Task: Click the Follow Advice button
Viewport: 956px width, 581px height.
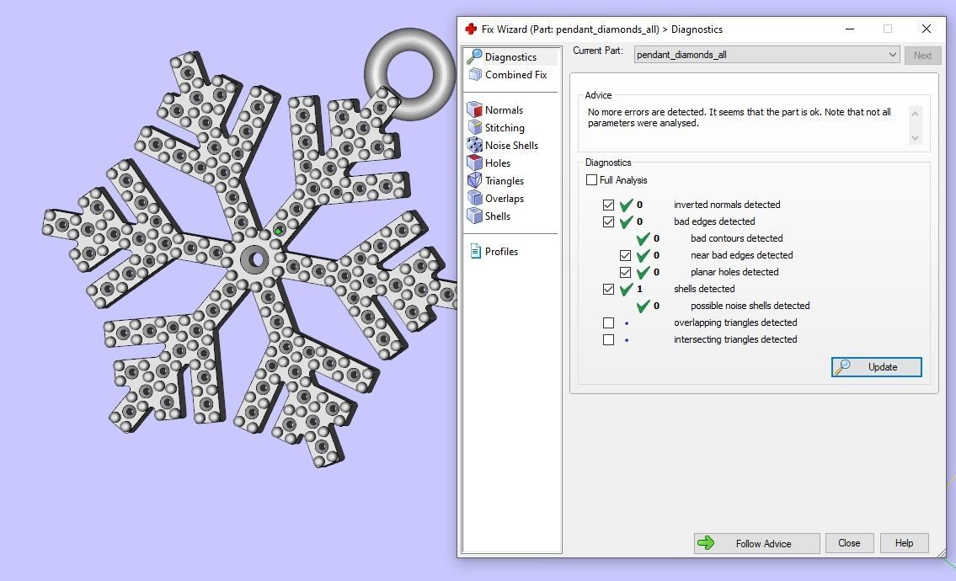Action: pos(756,543)
